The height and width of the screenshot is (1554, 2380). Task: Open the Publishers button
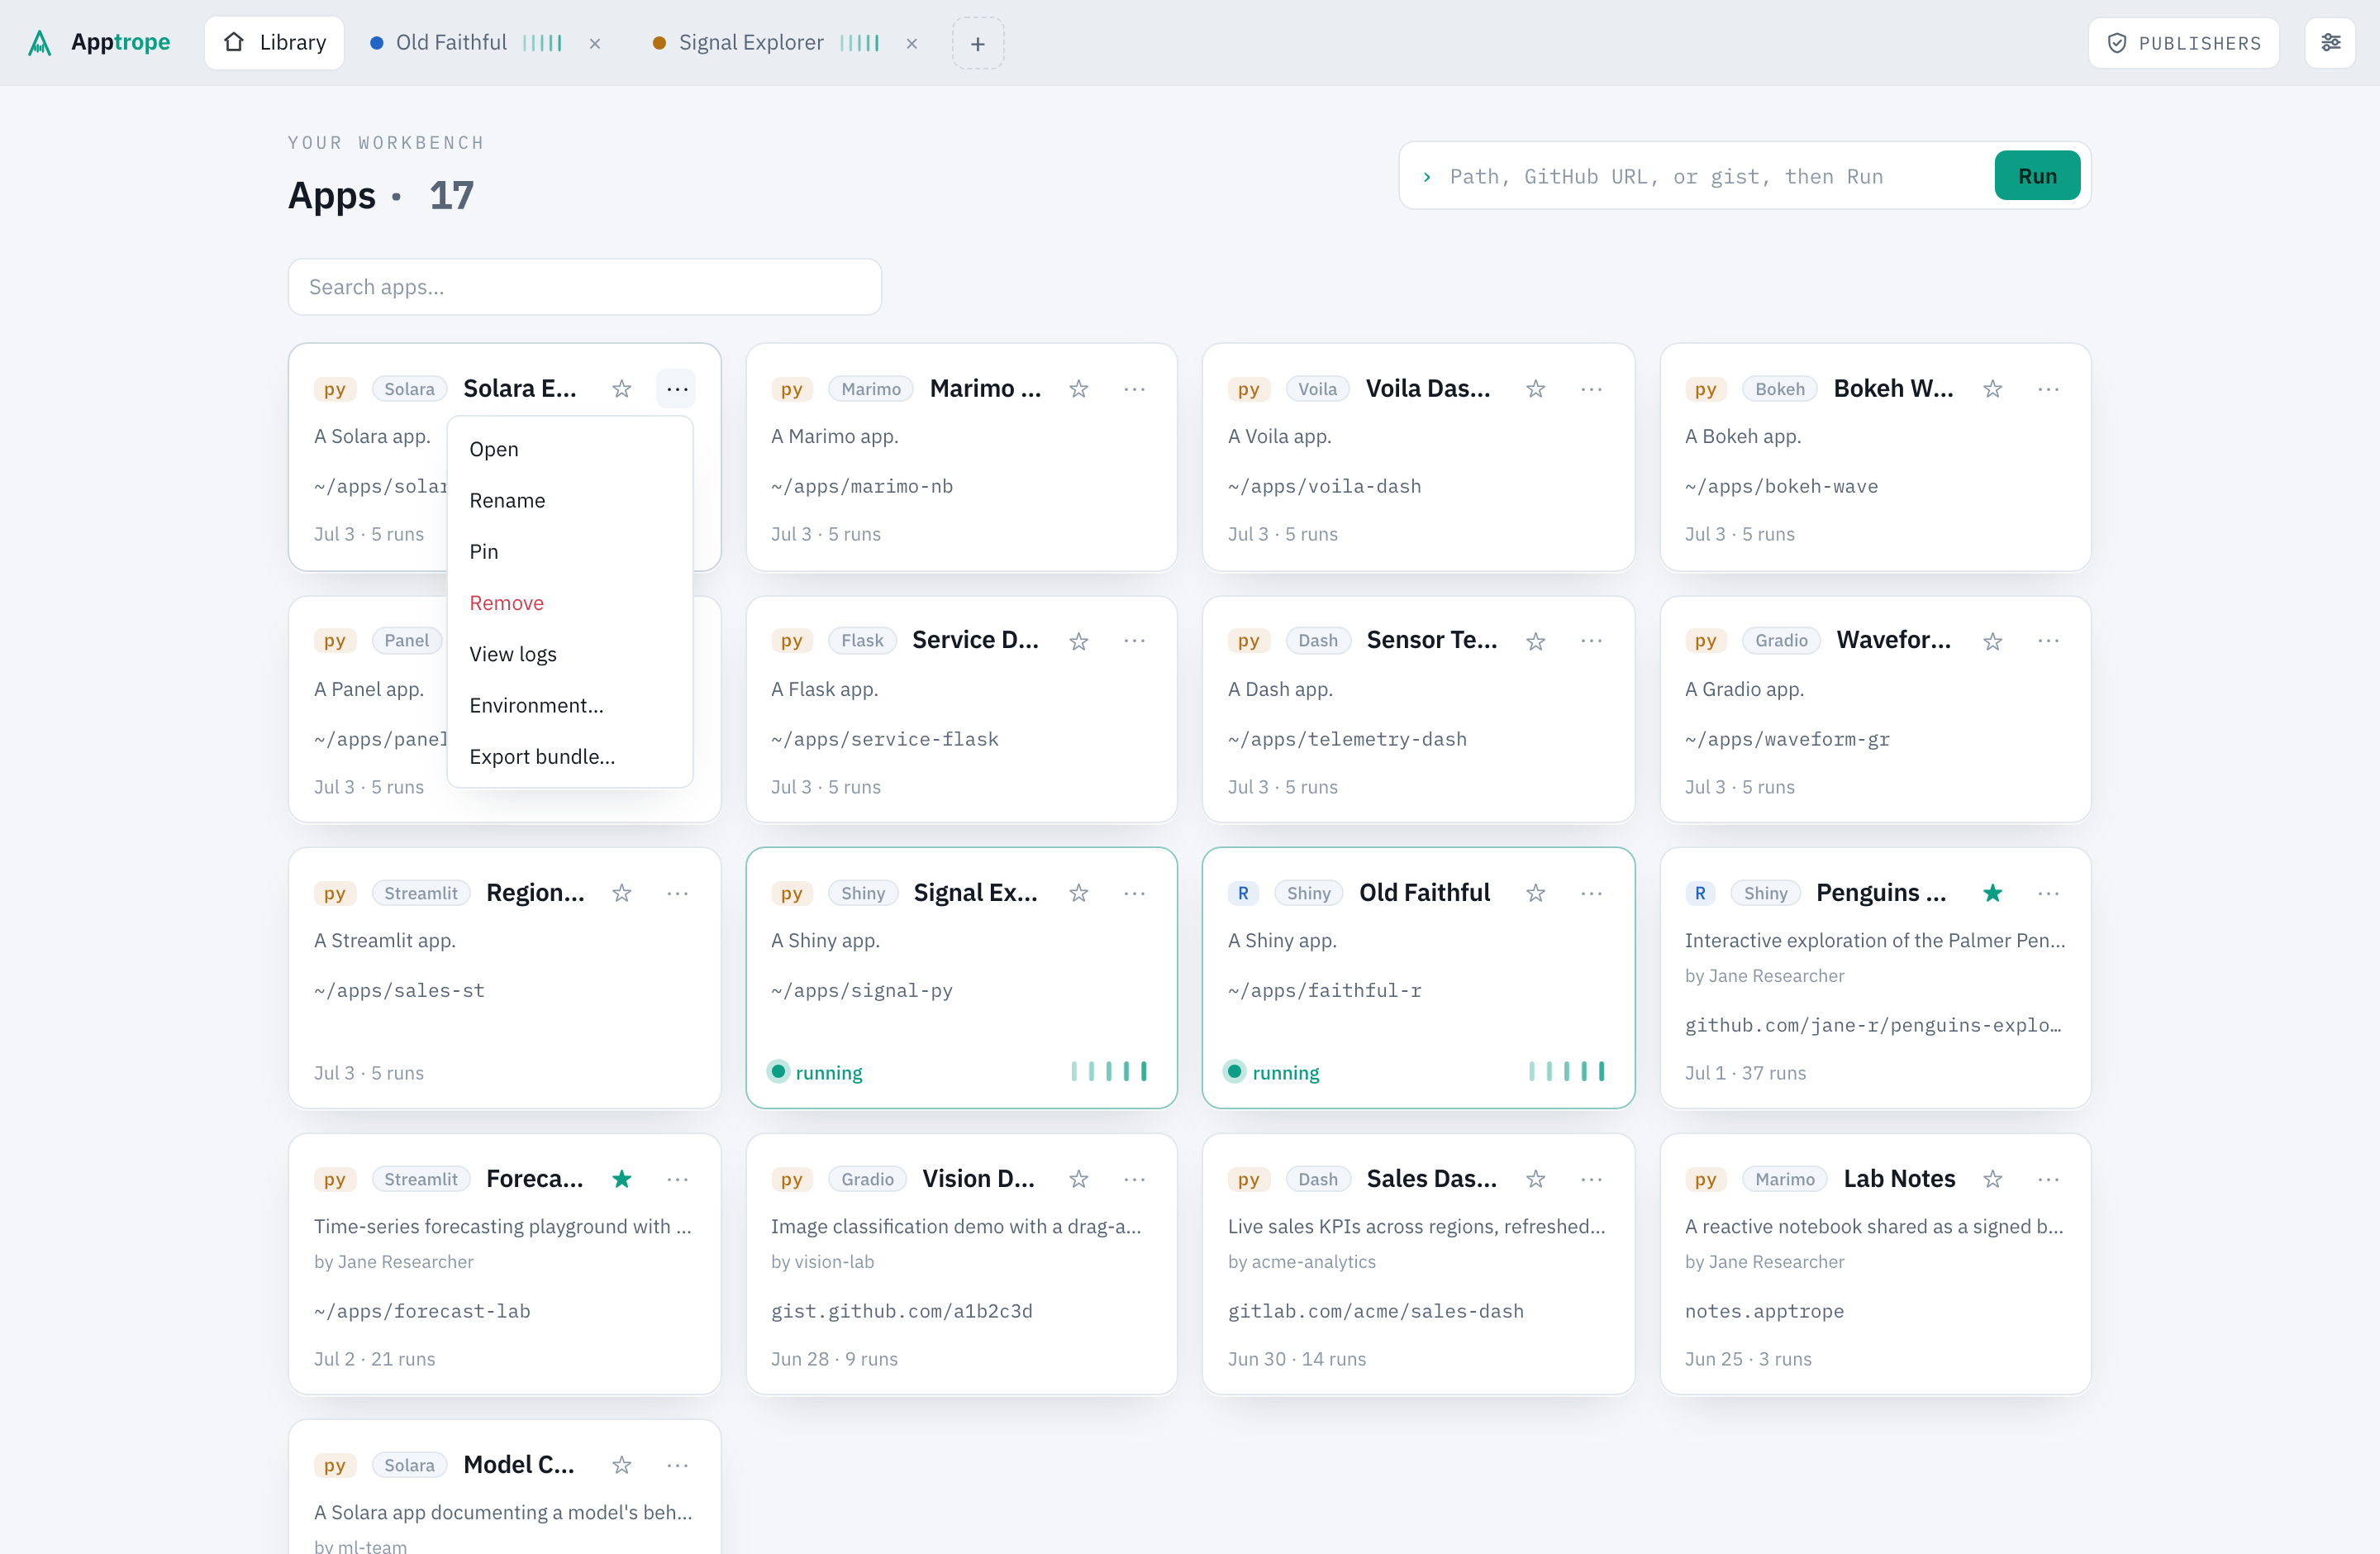[2183, 42]
